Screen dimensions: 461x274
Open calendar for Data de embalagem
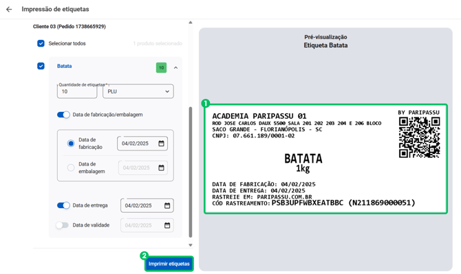click(x=161, y=168)
